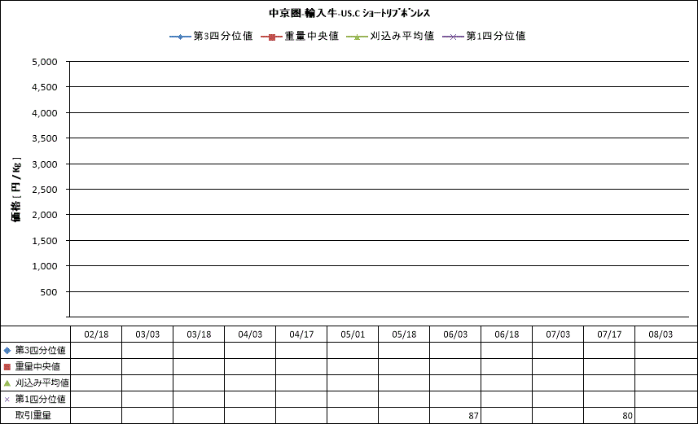
Task: Click the 500 y-axis label
Action: (x=49, y=292)
